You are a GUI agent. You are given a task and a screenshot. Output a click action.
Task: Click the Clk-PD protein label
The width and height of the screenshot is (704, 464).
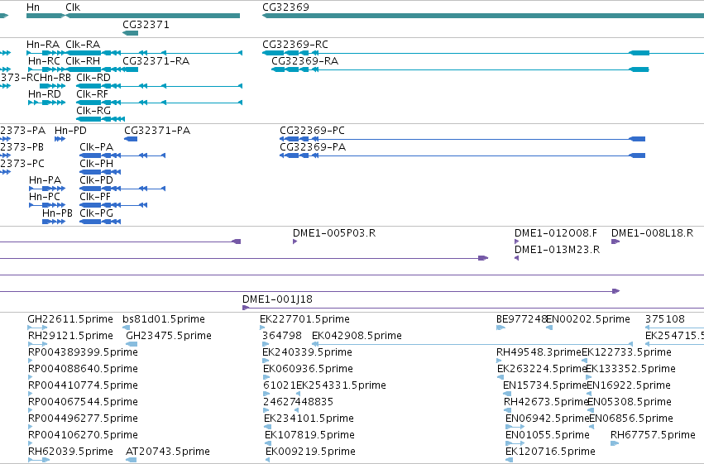coord(96,180)
